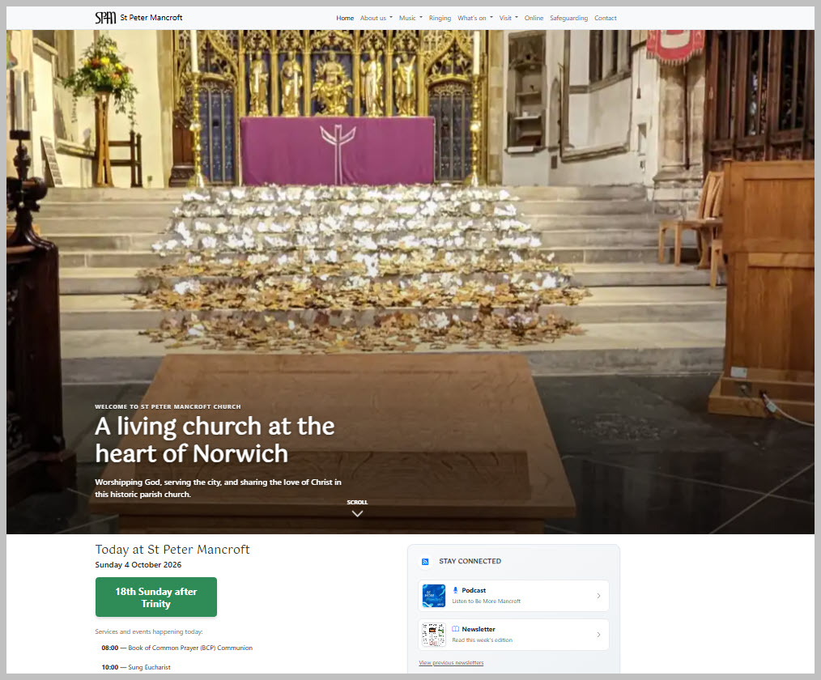The height and width of the screenshot is (680, 821).
Task: Open the Safeguarding page
Action: point(568,18)
